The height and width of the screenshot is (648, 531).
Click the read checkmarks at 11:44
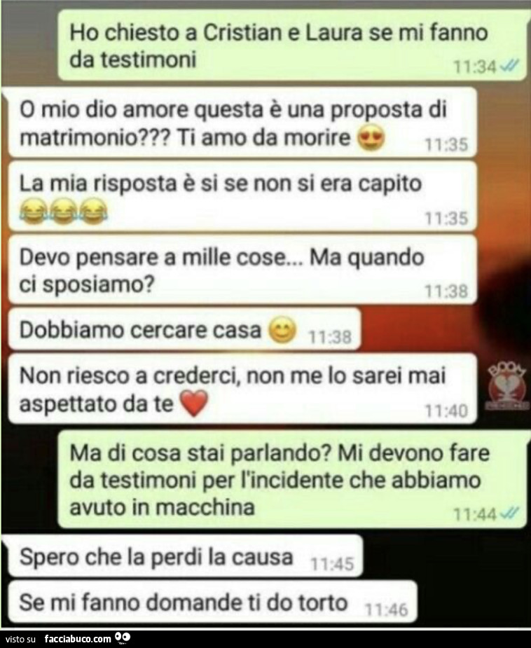click(x=509, y=513)
